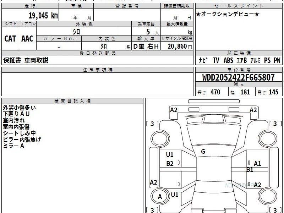This screenshot has width=284, height=213.
Task: Click the セールスポイント header
Action: [x=239, y=6]
